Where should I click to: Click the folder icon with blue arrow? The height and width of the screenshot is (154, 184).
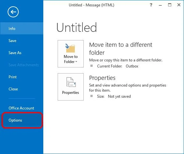pyautogui.click(x=70, y=48)
